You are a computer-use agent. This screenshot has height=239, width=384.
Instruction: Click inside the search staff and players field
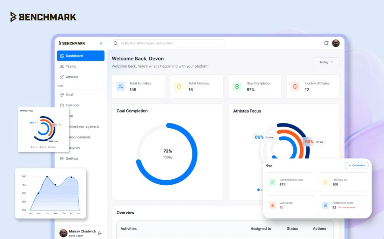169,43
